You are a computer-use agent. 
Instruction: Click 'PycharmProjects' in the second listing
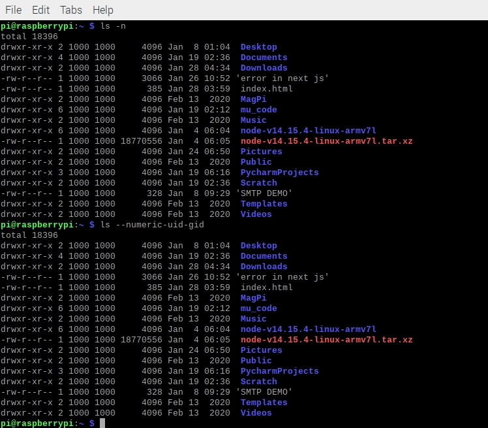[279, 371]
